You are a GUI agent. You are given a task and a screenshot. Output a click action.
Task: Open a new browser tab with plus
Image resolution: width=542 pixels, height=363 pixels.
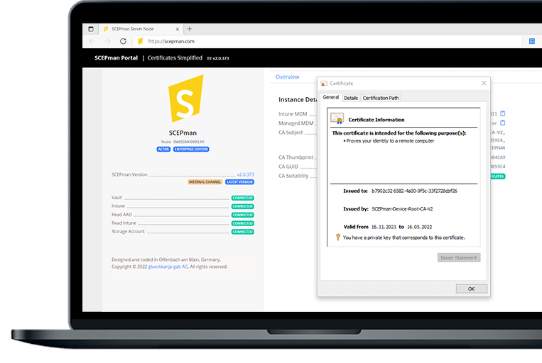coord(189,29)
